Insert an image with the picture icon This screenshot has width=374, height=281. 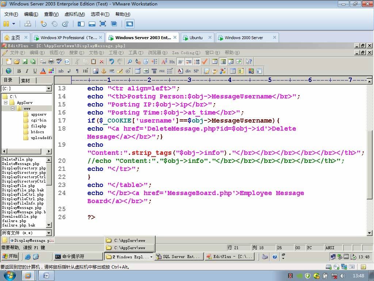pos(96,71)
